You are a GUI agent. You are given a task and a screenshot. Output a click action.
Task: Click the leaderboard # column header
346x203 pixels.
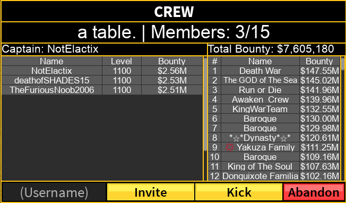[215, 61]
